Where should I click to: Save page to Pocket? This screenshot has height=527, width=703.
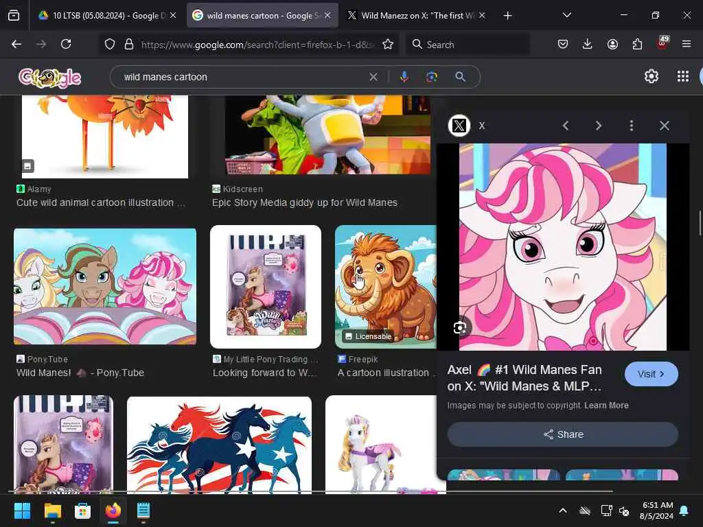pos(563,44)
